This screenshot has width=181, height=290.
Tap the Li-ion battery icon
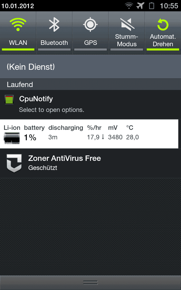12,138
